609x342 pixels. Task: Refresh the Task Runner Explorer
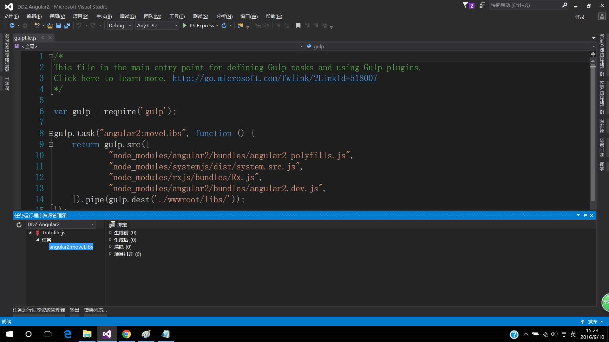point(19,225)
